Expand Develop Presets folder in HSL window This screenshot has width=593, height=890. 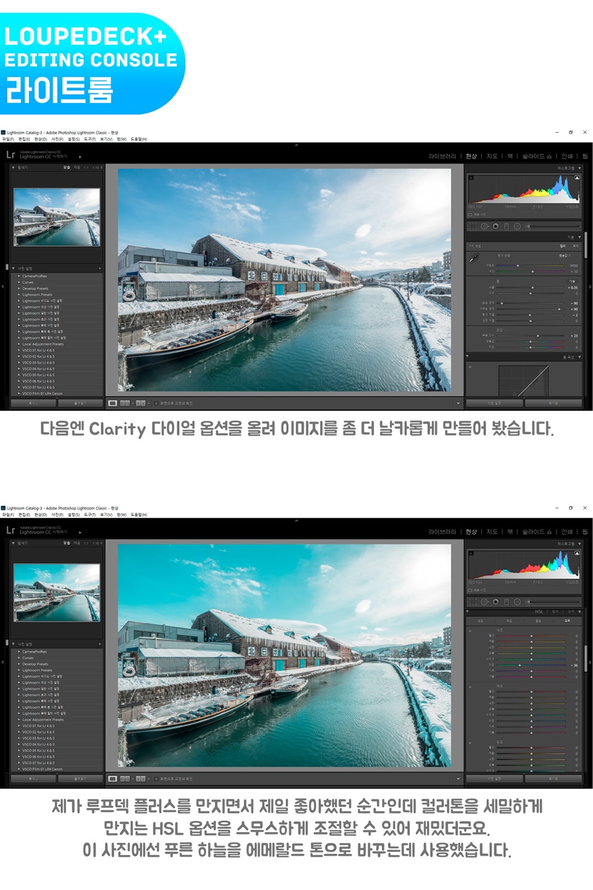click(19, 664)
